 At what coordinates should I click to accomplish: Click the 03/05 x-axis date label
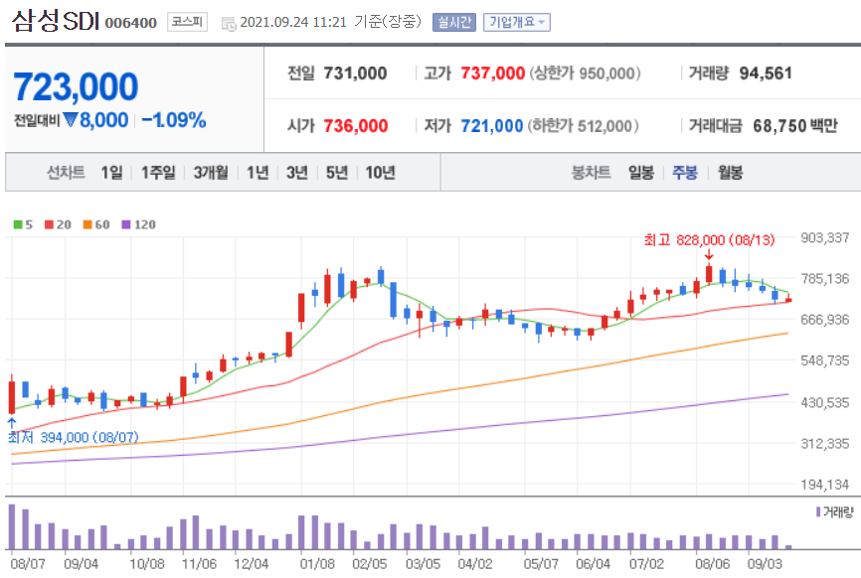click(x=423, y=564)
